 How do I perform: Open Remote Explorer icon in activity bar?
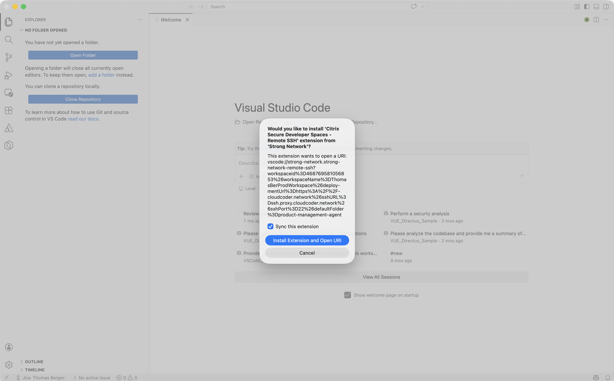coord(8,93)
